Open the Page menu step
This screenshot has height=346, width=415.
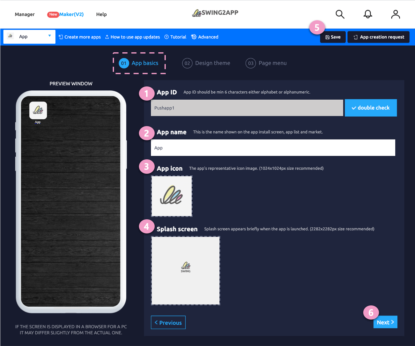tap(266, 63)
